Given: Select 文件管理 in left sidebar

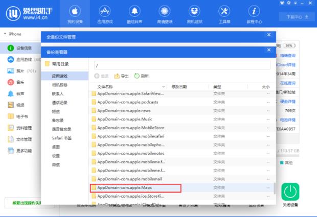Looking at the screenshot, I should point(20,139).
